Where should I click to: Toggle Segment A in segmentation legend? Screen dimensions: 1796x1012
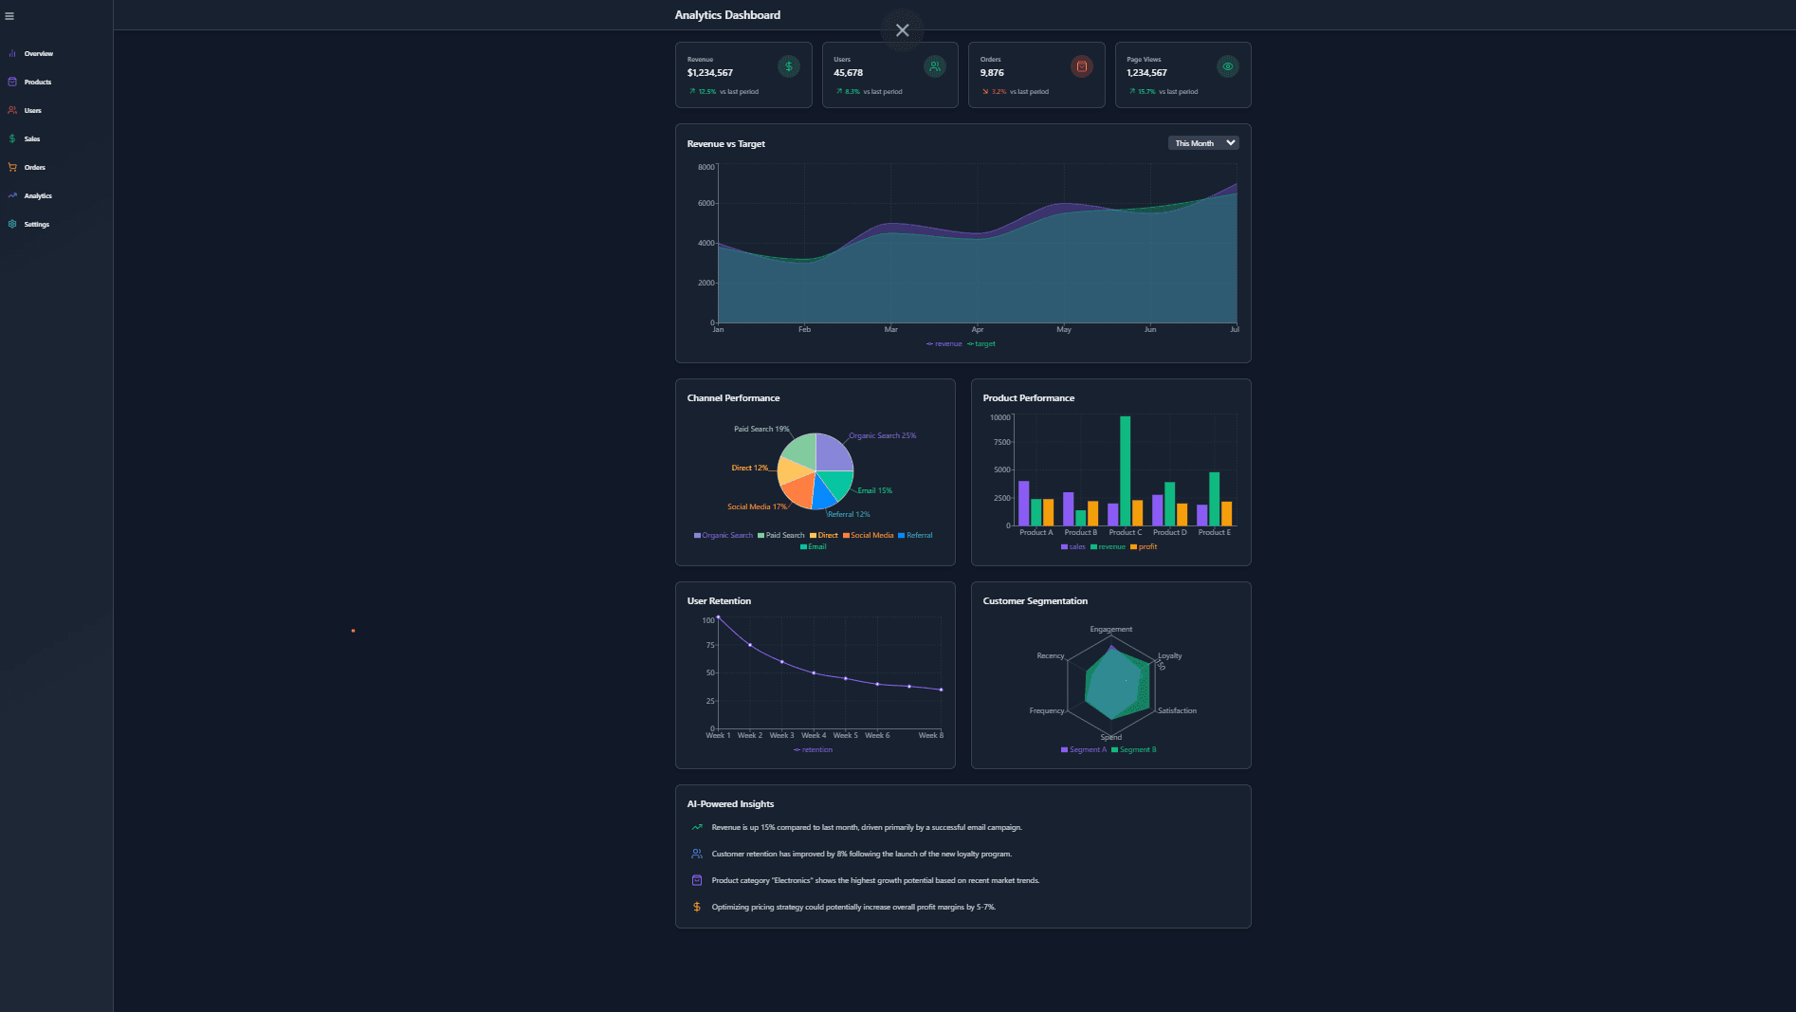[1084, 750]
